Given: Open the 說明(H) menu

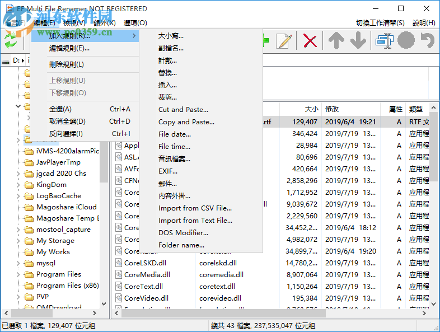Looking at the screenshot, I should 424,23.
